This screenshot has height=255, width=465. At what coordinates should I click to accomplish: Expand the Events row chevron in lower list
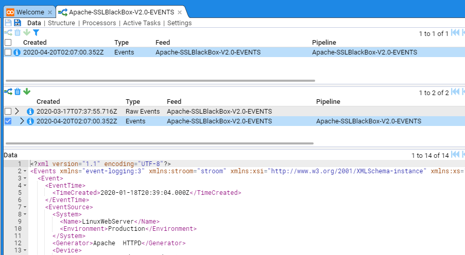tap(22, 121)
